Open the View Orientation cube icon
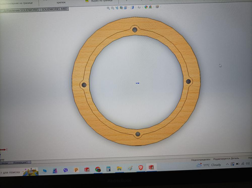The width and height of the screenshot is (252, 188). click(x=125, y=8)
